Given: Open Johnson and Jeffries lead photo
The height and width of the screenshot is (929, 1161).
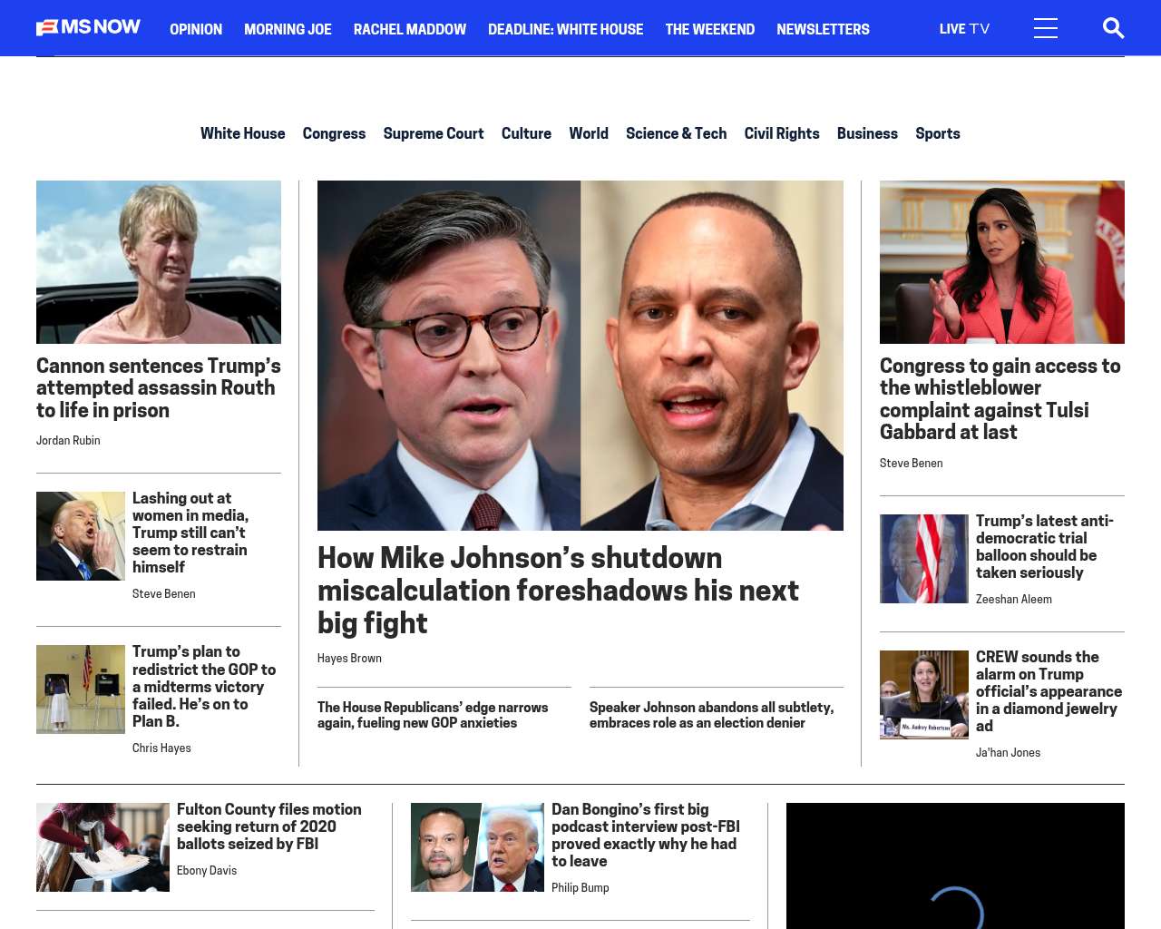Looking at the screenshot, I should 580,356.
